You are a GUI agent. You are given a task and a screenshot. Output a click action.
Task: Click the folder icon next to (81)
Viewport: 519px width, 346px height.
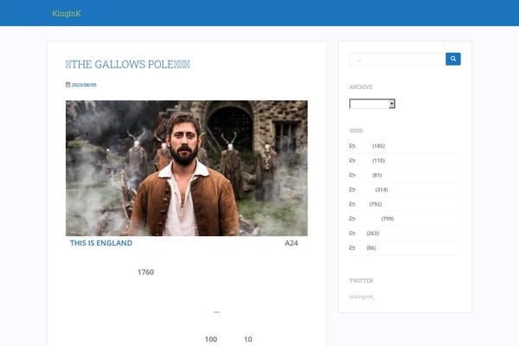352,175
